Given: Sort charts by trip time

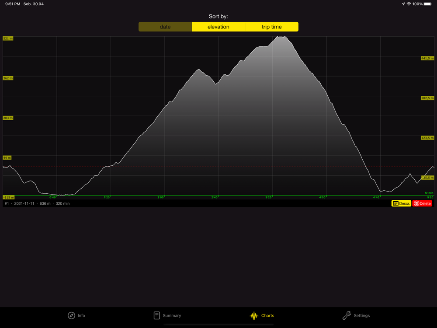Looking at the screenshot, I should click(272, 27).
